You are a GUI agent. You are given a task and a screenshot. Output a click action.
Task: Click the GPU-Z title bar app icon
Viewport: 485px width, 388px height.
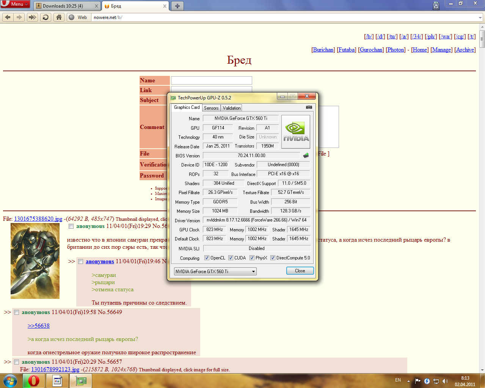tap(173, 98)
